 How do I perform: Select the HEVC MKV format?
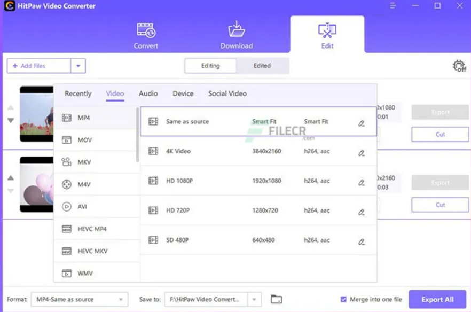(92, 251)
